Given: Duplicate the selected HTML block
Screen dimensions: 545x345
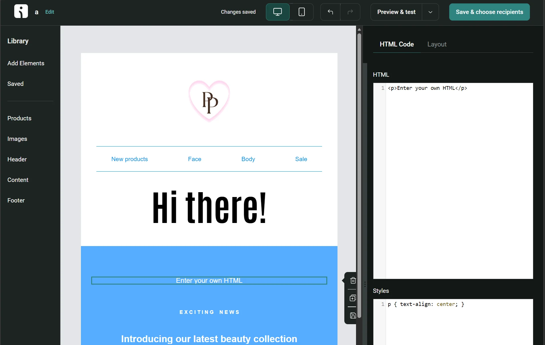Looking at the screenshot, I should tap(353, 298).
